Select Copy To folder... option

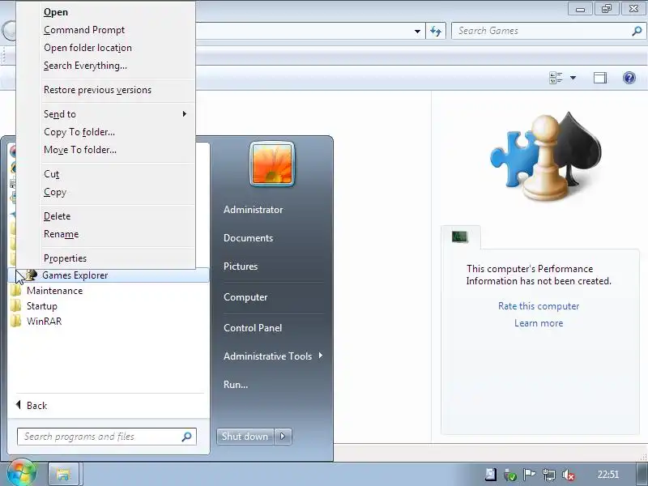pyautogui.click(x=79, y=132)
